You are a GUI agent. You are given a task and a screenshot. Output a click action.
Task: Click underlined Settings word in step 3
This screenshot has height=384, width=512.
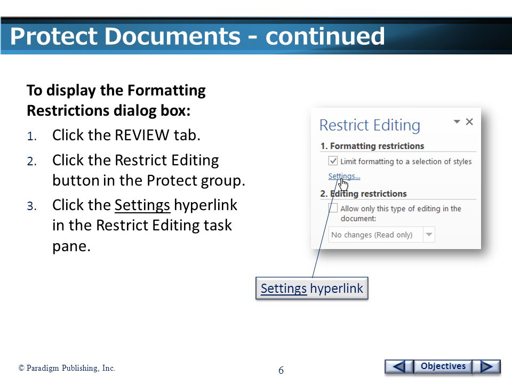142,205
